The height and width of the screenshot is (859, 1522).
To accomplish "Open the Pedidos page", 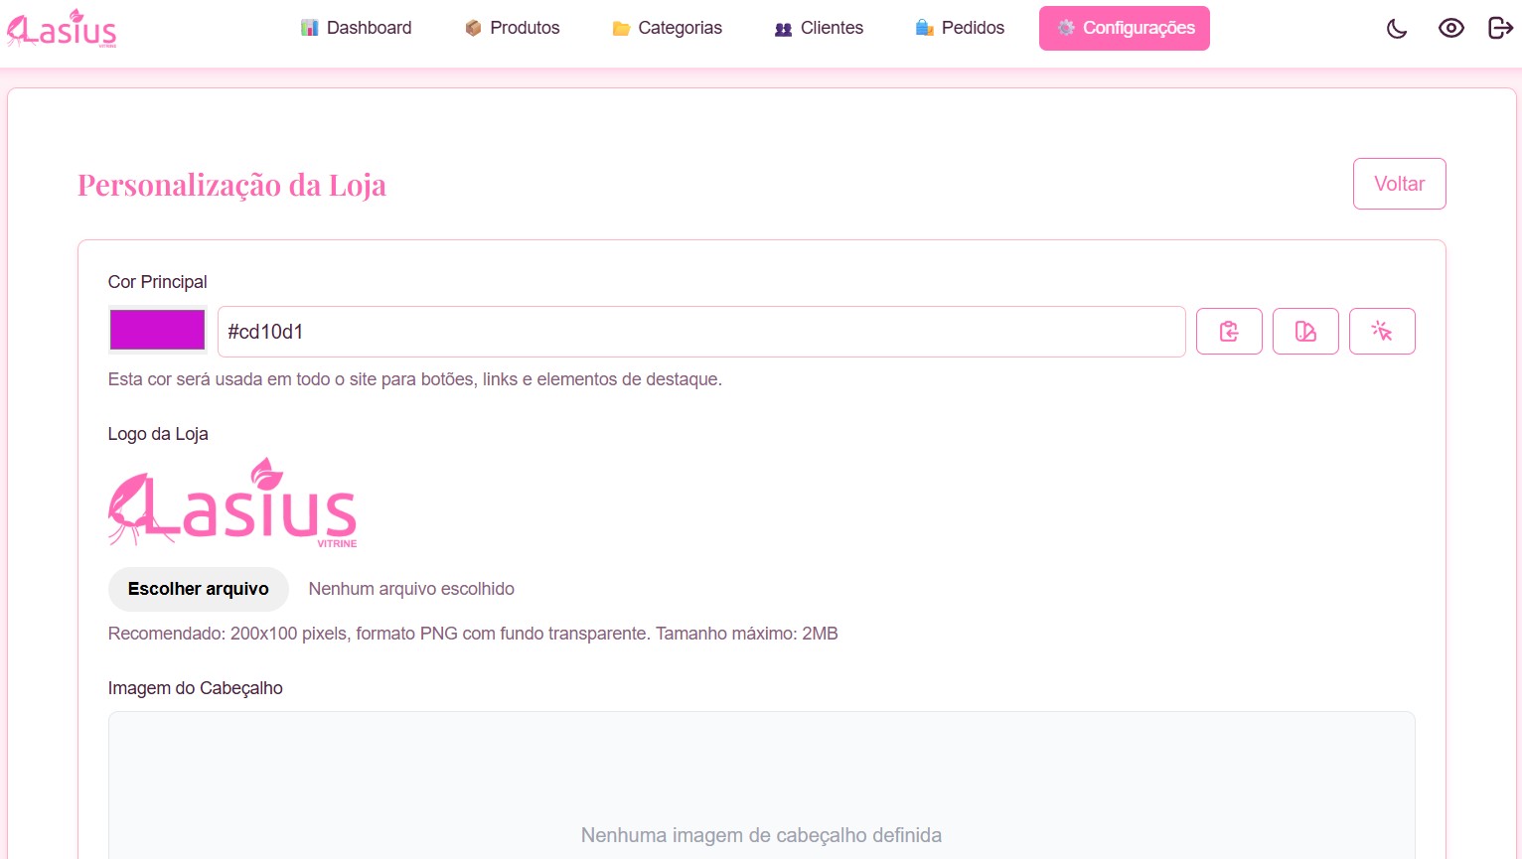I will [x=960, y=28].
